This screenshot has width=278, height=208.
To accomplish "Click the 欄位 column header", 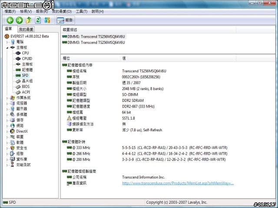I will point(91,58).
